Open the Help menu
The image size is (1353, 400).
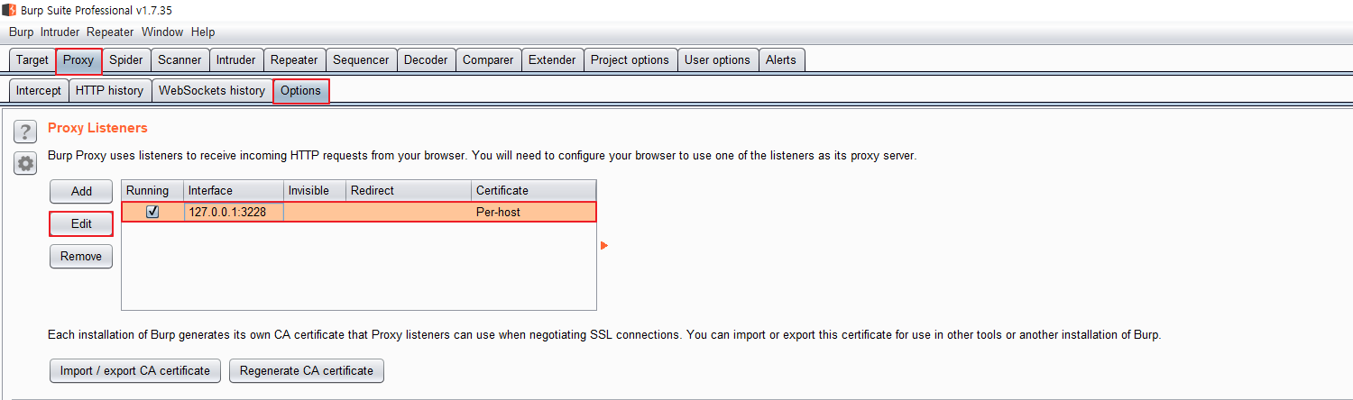click(x=203, y=32)
